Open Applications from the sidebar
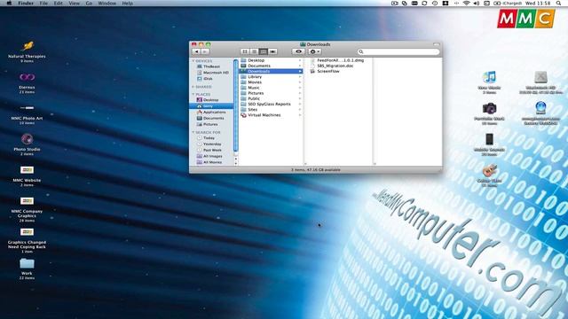This screenshot has width=568, height=319. [x=211, y=113]
